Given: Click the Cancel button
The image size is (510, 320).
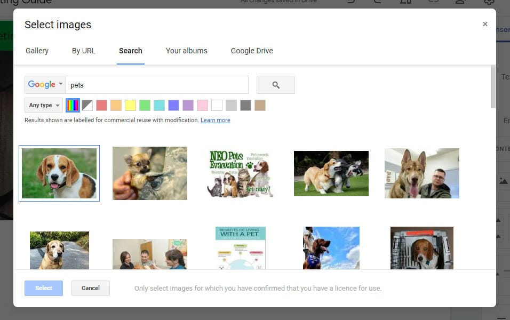Looking at the screenshot, I should [90, 288].
